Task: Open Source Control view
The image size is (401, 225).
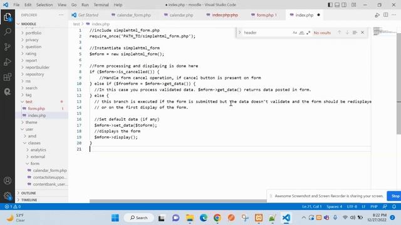Action: (8, 47)
